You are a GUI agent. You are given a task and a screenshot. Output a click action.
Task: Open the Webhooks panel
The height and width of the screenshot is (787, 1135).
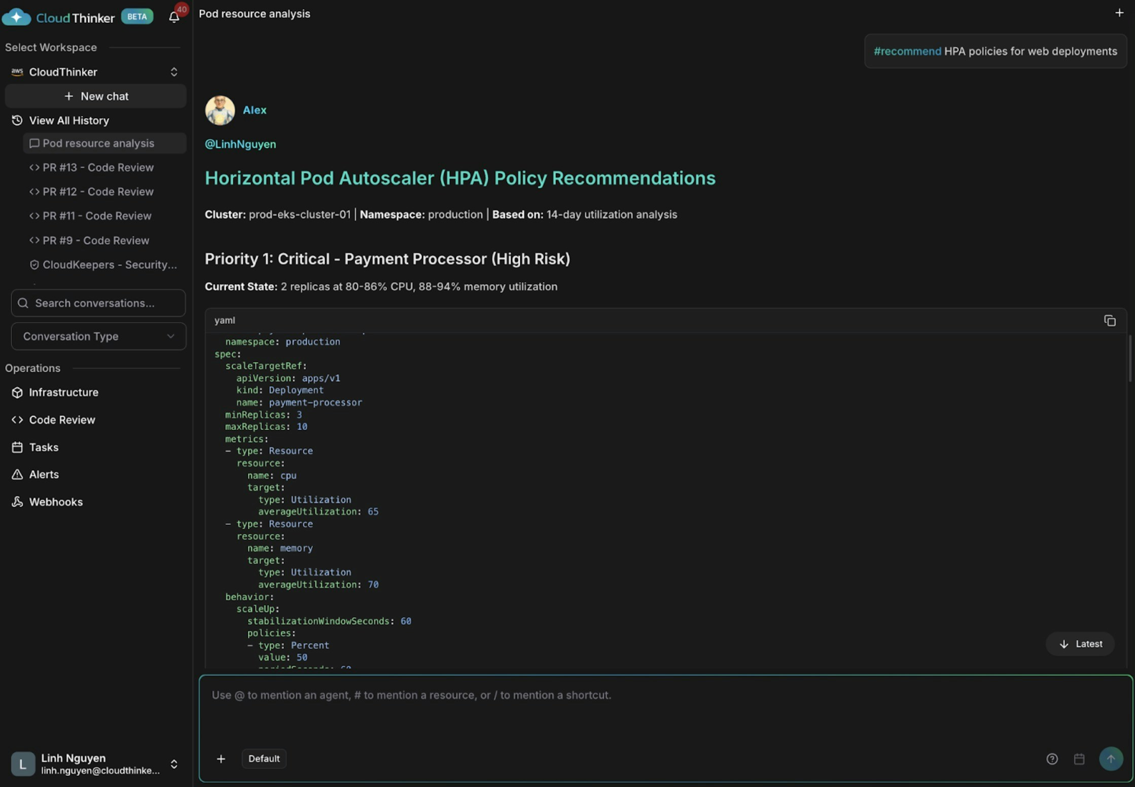pyautogui.click(x=56, y=502)
